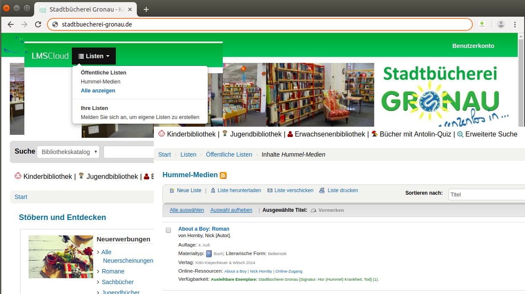Viewport: 525px width, 294px height.
Task: Open the Bücher mit Antolin-Quiz link
Action: 416,134
